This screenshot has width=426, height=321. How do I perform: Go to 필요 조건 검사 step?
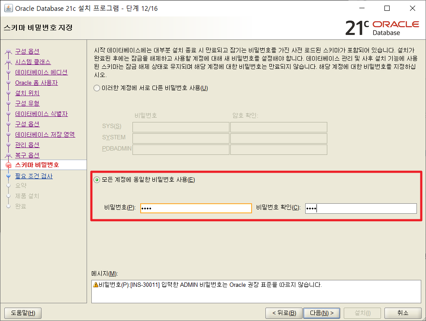click(34, 176)
